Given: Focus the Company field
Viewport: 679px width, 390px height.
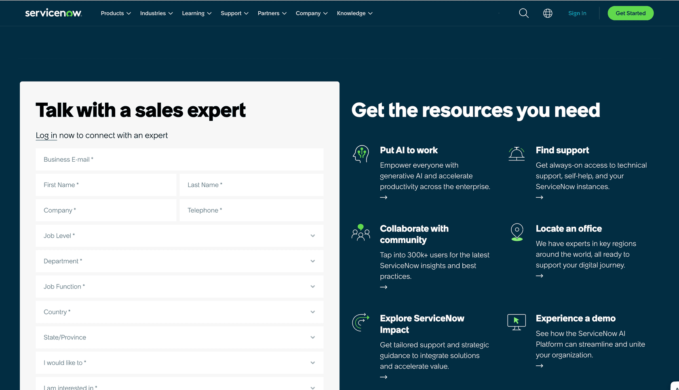Looking at the screenshot, I should coord(106,210).
